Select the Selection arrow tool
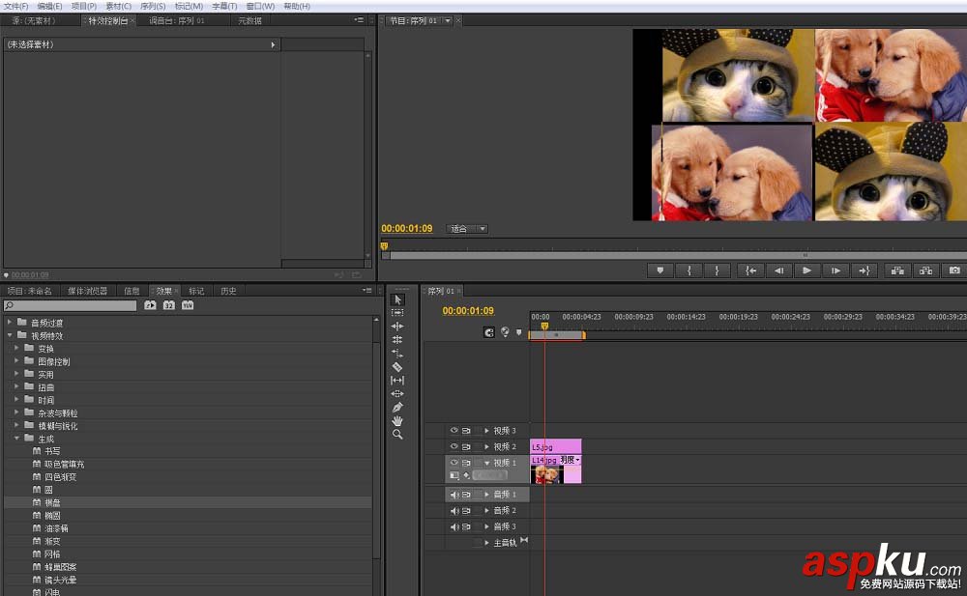 (397, 299)
